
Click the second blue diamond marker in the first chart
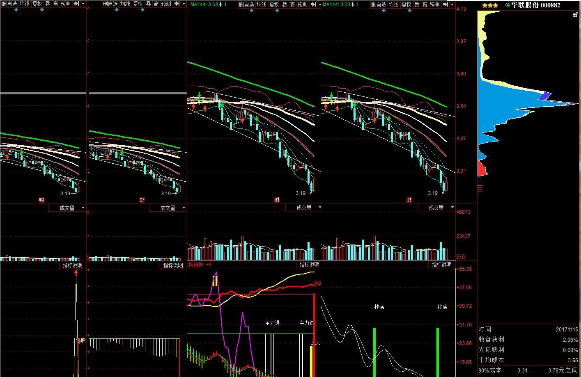[42, 10]
